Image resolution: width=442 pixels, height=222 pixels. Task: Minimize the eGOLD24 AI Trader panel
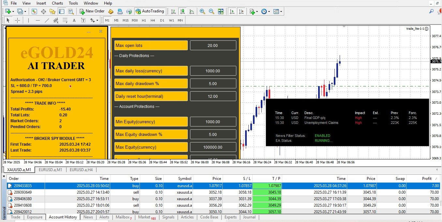[89, 32]
